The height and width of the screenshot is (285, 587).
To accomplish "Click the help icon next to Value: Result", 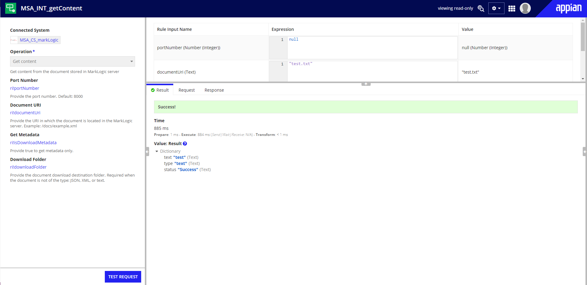I will point(185,144).
